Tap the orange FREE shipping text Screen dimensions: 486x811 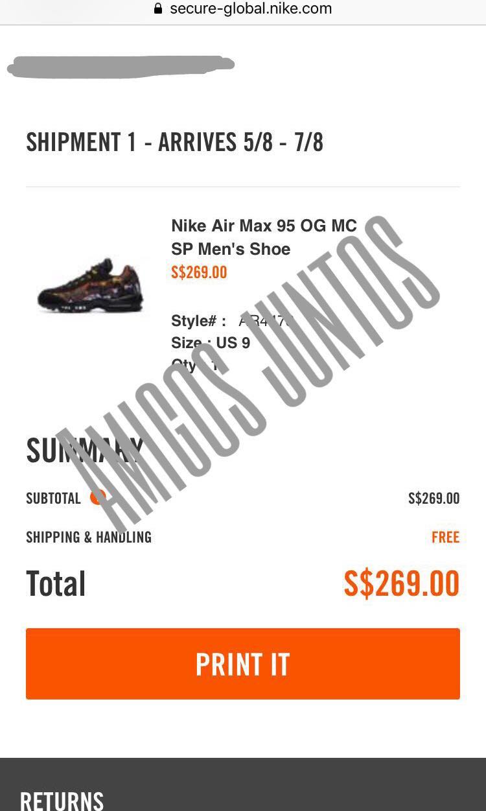[446, 537]
